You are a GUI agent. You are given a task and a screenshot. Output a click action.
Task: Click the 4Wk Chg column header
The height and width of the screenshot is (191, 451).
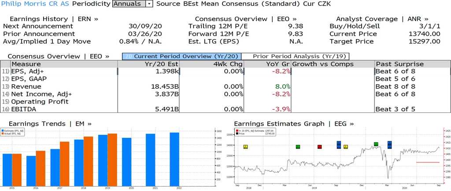(x=211, y=64)
